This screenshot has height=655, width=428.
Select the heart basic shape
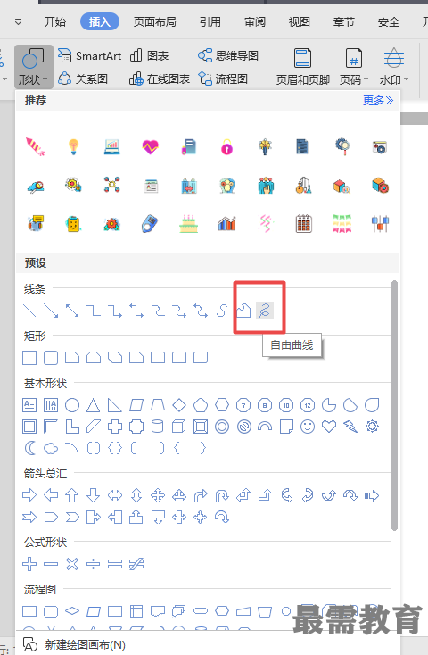click(329, 427)
